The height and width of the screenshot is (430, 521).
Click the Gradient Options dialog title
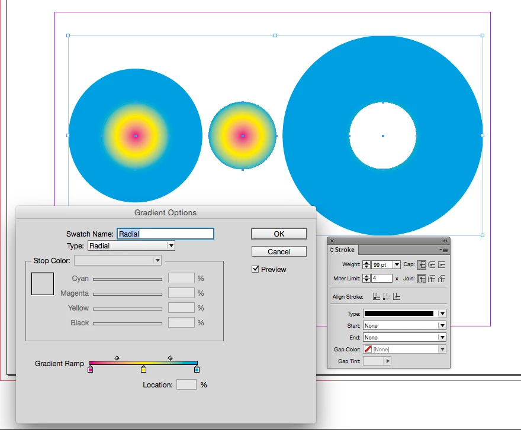(165, 212)
